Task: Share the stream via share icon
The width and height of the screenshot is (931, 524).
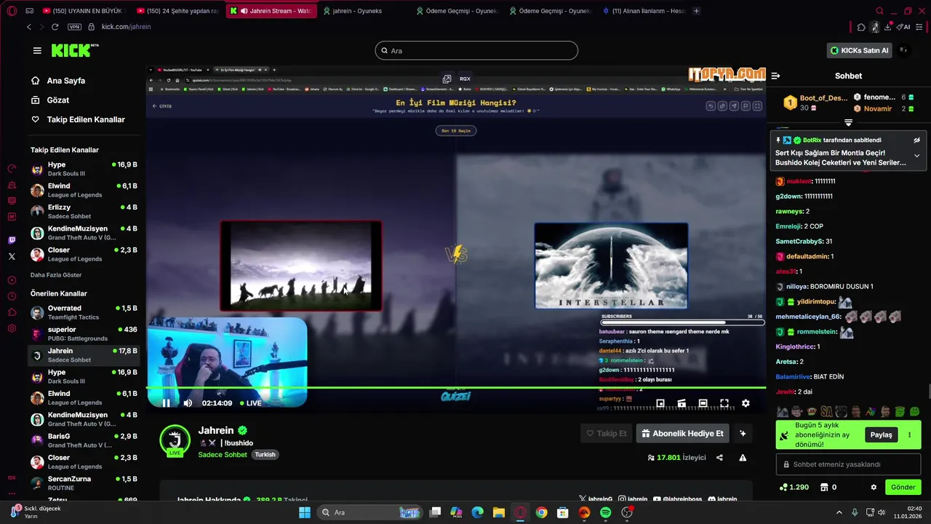Action: coord(719,458)
